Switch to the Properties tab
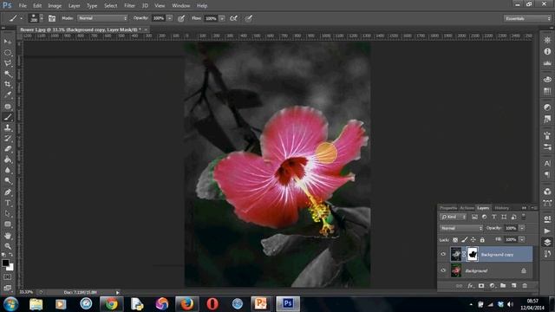The height and width of the screenshot is (312, 555). 448,208
